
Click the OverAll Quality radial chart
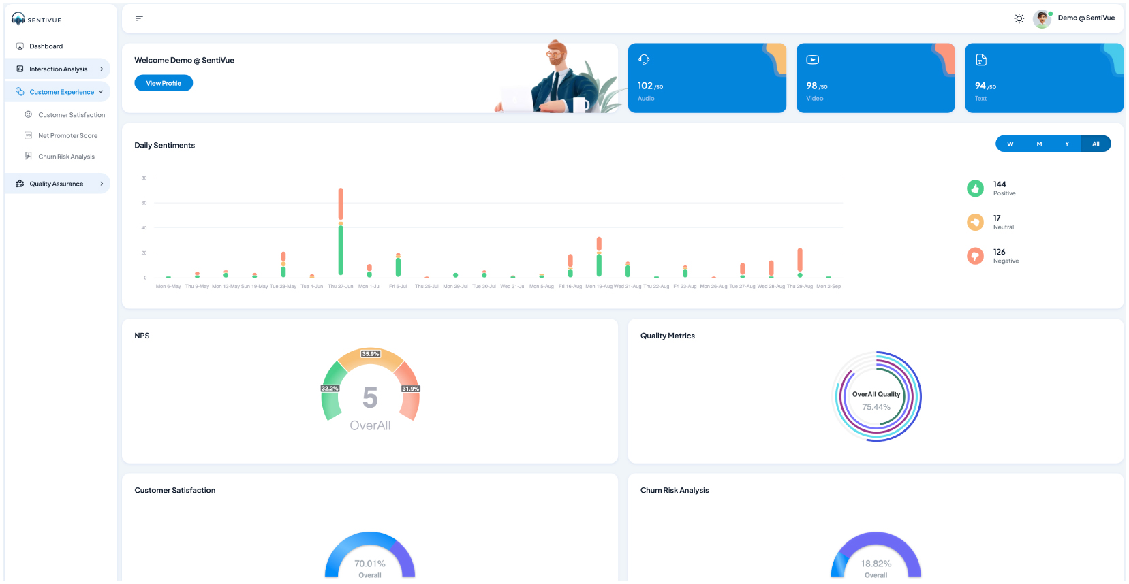coord(876,396)
